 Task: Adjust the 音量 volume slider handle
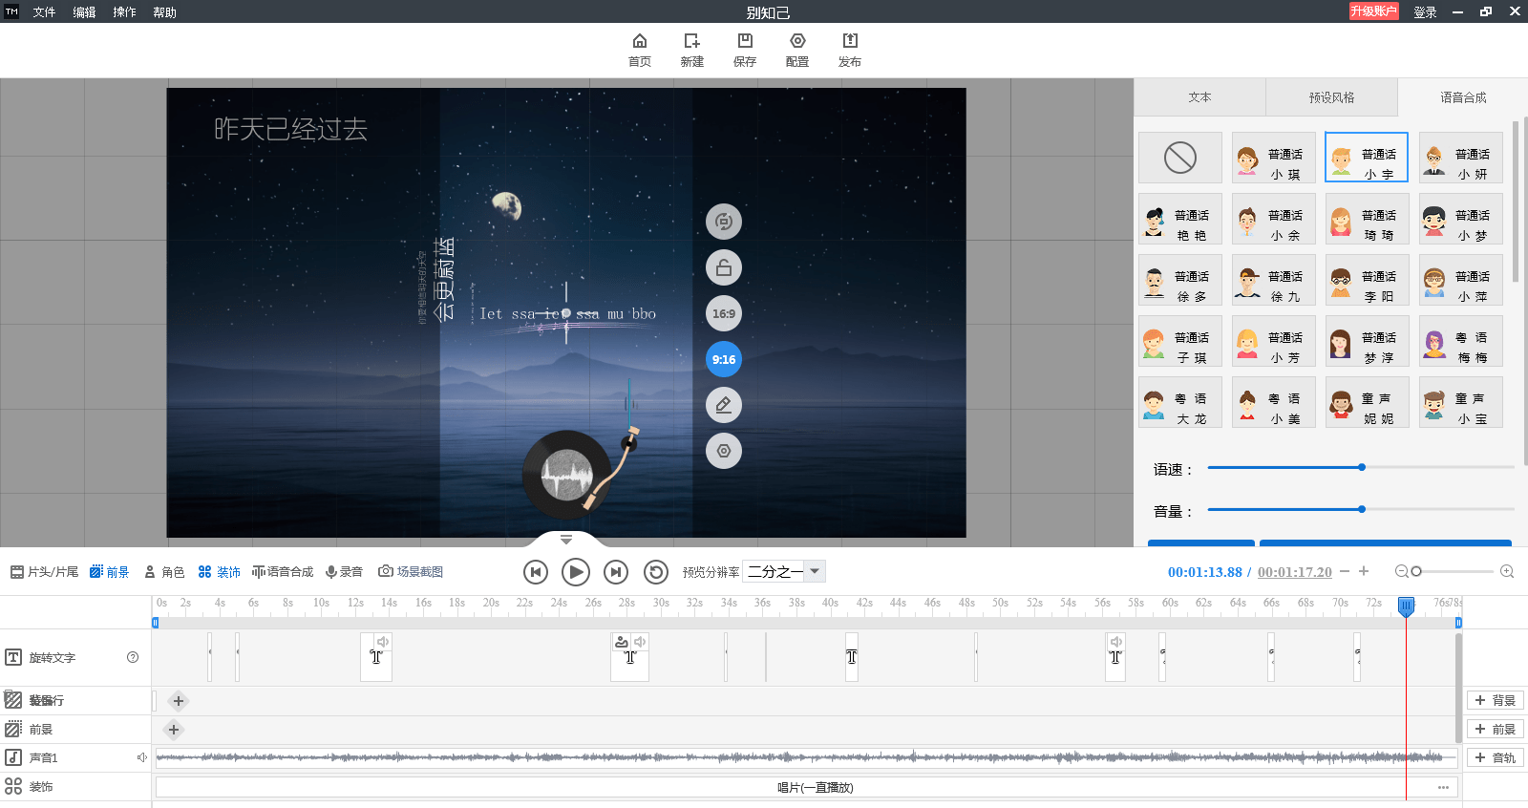[x=1362, y=509]
